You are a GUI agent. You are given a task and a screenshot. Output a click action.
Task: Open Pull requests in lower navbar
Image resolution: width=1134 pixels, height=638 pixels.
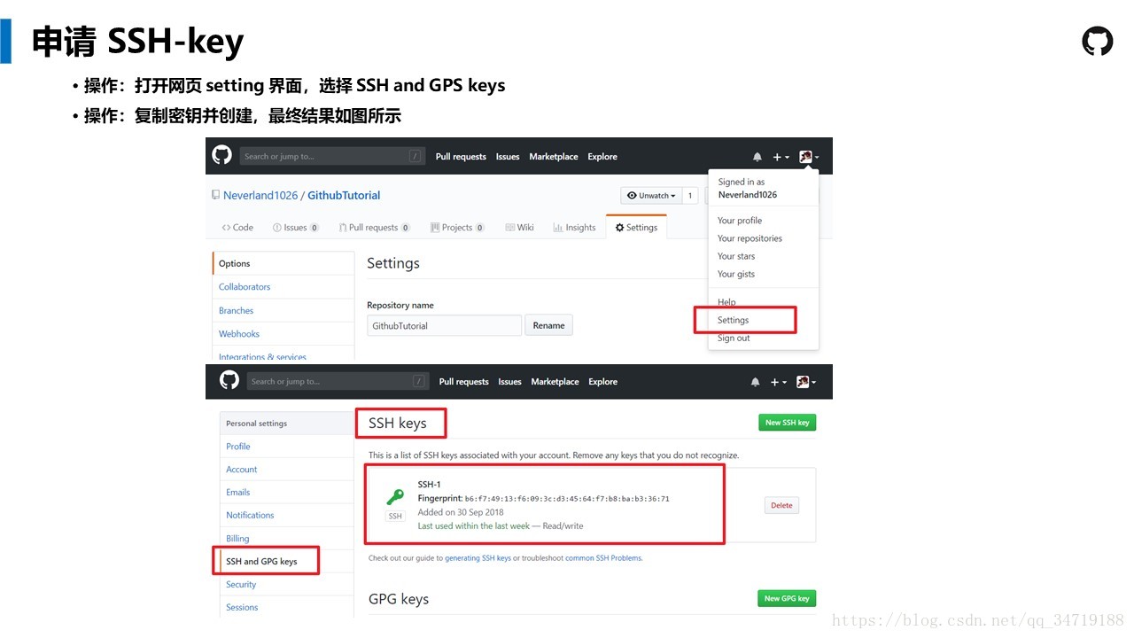point(463,382)
